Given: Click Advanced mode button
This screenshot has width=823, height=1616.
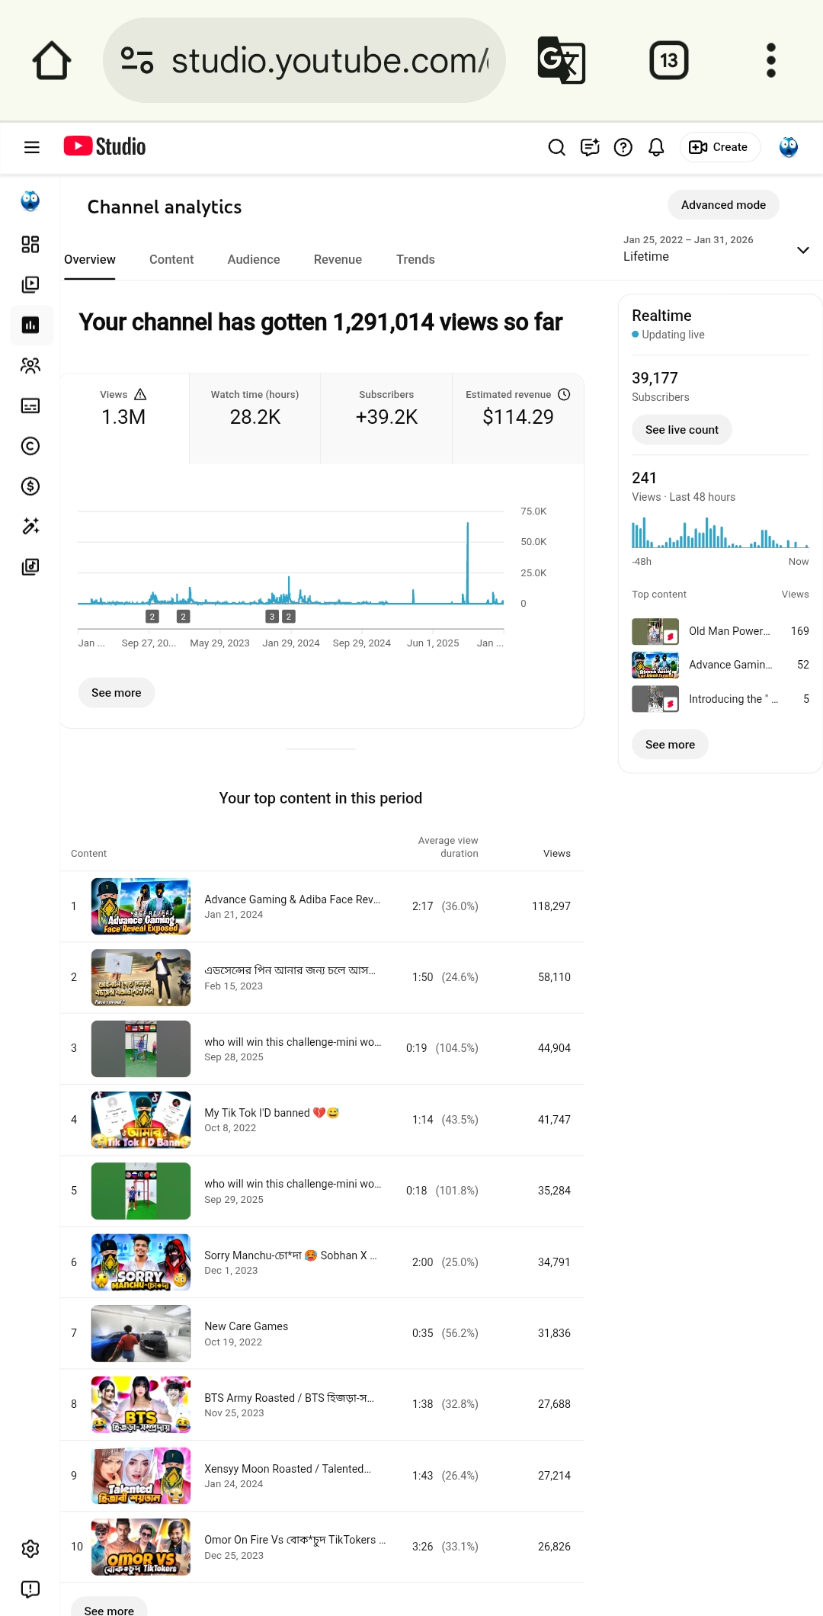Looking at the screenshot, I should pos(723,205).
